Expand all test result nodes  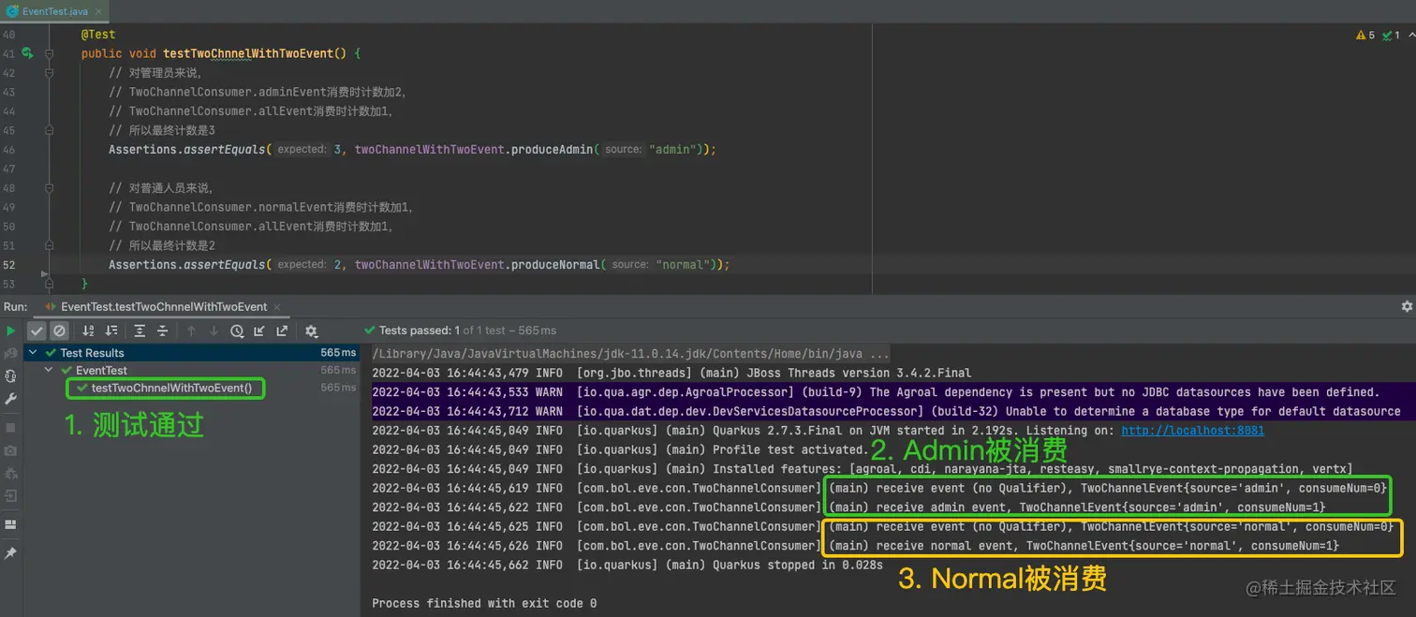coord(140,331)
